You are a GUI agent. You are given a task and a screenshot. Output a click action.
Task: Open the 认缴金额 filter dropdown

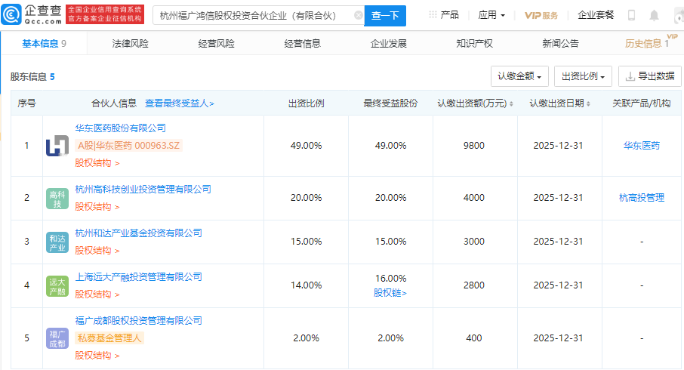(x=519, y=76)
